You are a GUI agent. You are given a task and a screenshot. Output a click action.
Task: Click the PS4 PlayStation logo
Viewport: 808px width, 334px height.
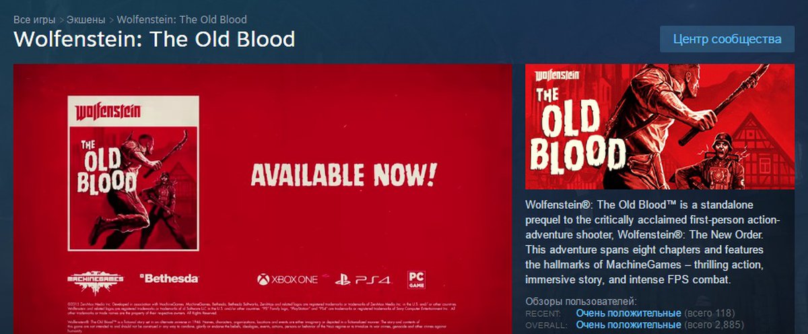[359, 278]
